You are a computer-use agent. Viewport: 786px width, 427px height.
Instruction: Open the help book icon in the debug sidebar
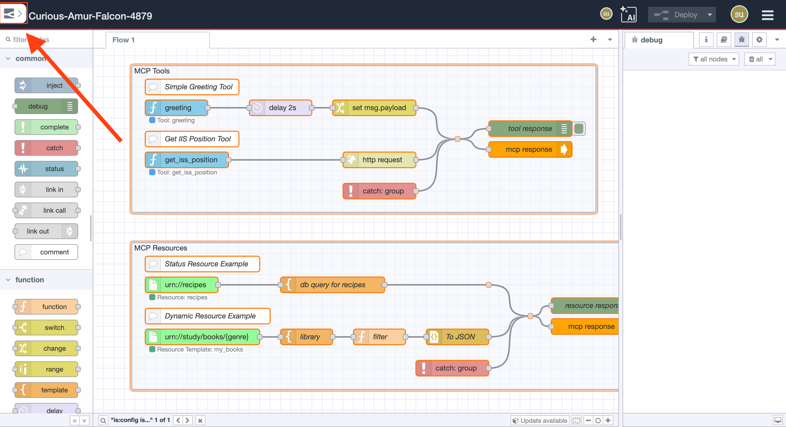tap(724, 39)
